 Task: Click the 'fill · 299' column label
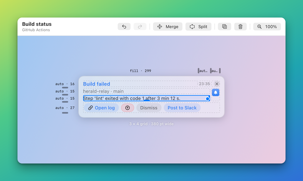coord(141,71)
